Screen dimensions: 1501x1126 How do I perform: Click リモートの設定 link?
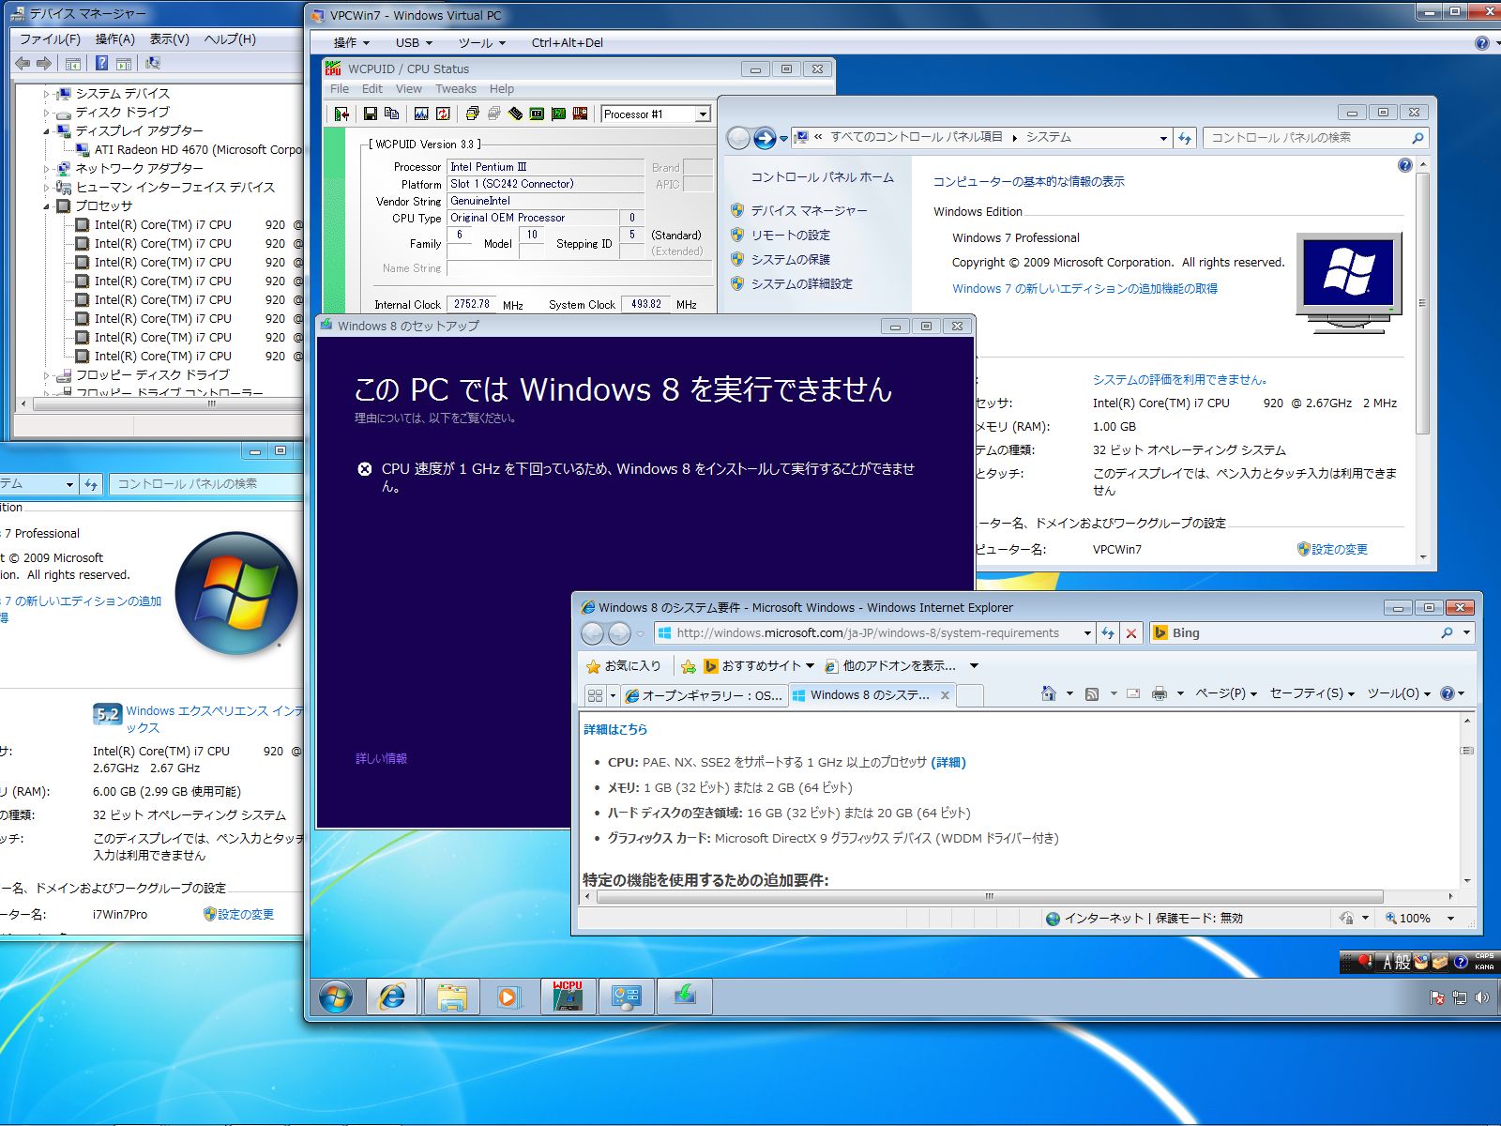(x=790, y=236)
